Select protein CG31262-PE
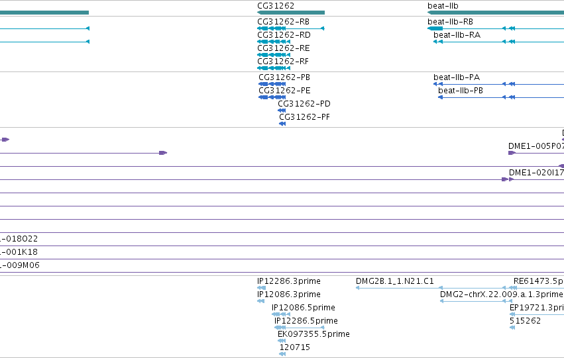Image resolution: width=564 pixels, height=358 pixels. tap(284, 91)
